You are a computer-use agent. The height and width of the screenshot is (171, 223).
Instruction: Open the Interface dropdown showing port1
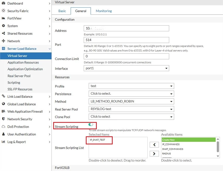click(126, 68)
